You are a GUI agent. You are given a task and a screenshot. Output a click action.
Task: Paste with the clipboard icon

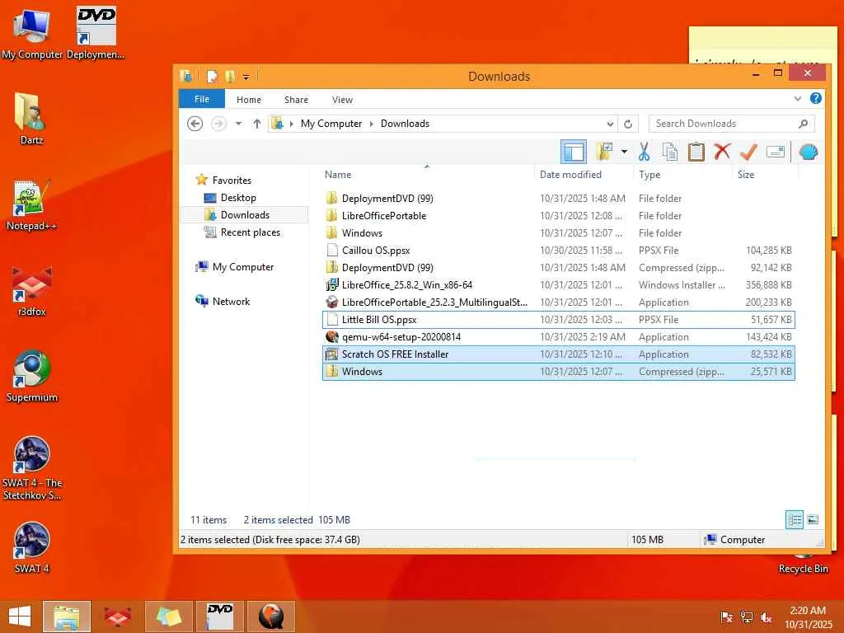696,152
